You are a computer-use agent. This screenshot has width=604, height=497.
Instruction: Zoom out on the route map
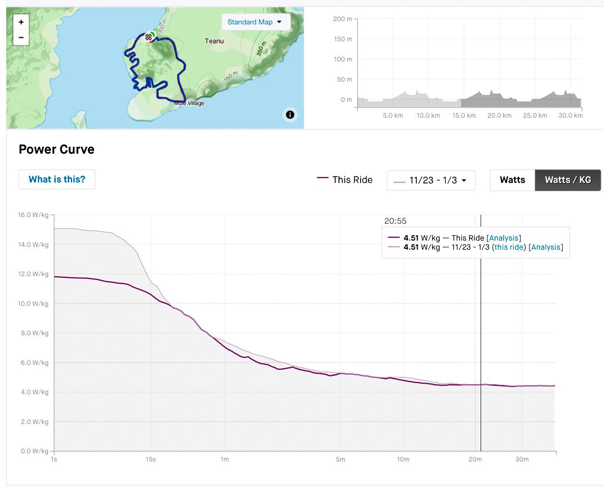[21, 37]
